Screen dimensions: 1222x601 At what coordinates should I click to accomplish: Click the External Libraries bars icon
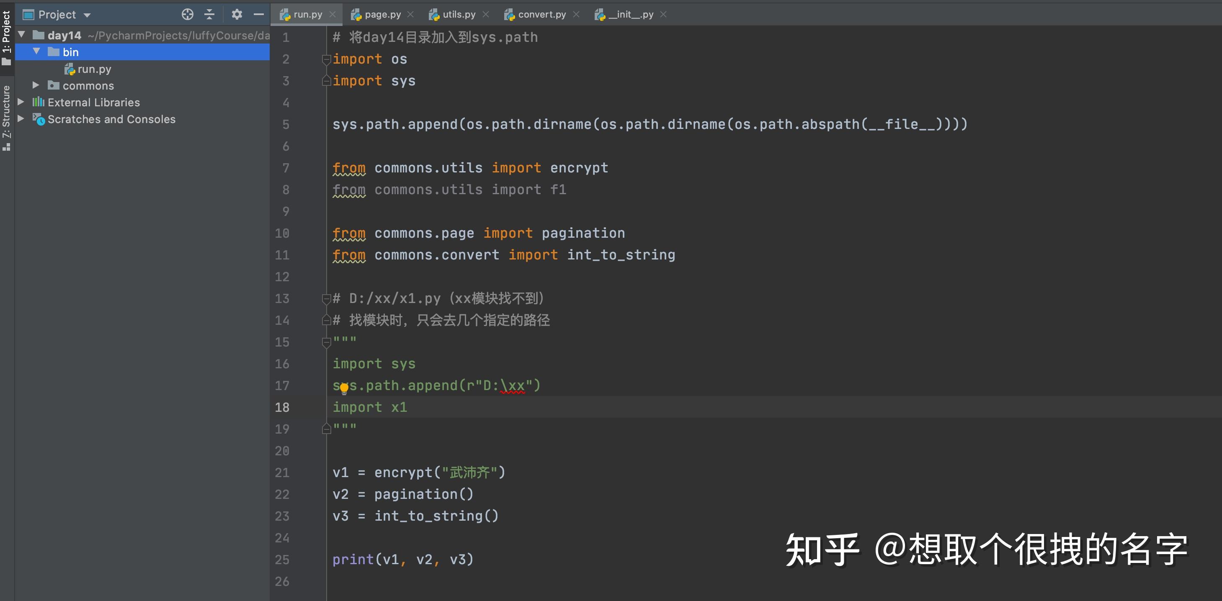[39, 102]
